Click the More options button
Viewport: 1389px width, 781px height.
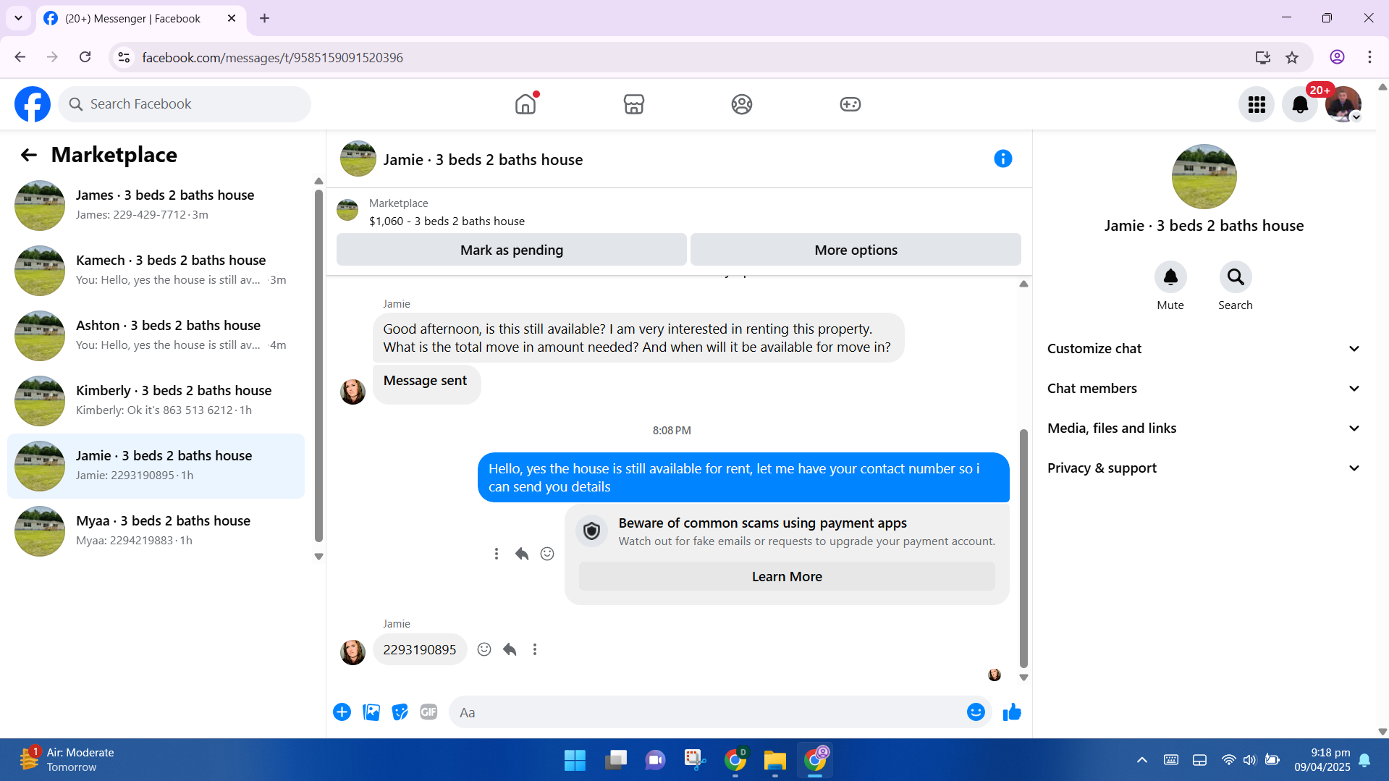(x=856, y=250)
